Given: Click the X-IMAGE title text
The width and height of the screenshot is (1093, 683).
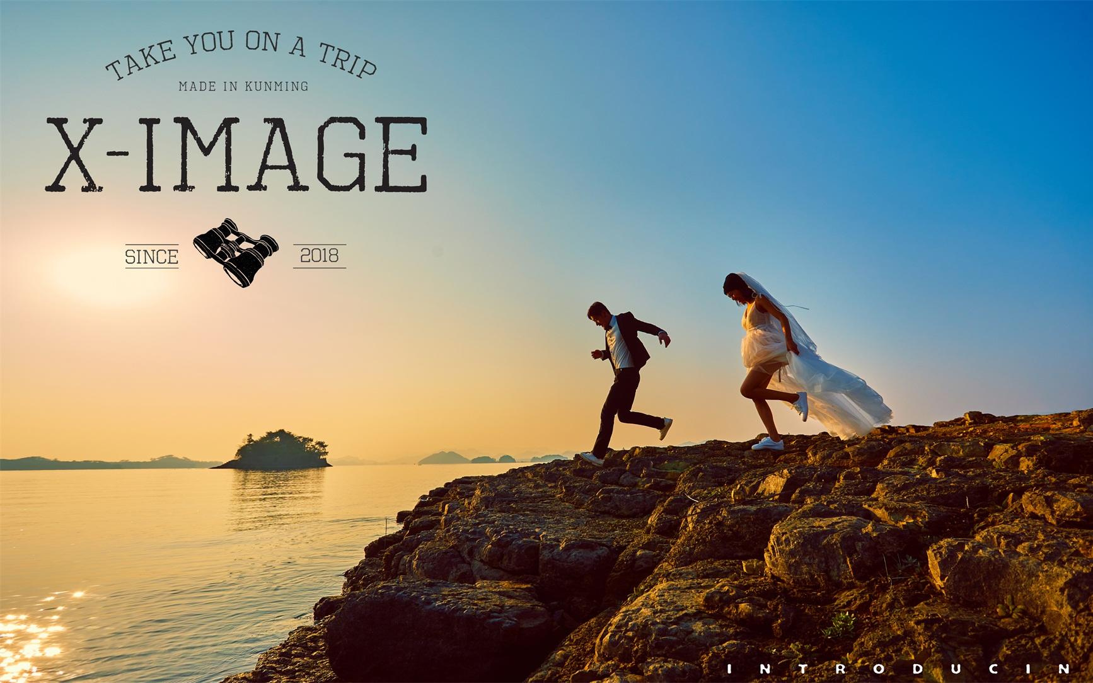Looking at the screenshot, I should coord(236,155).
